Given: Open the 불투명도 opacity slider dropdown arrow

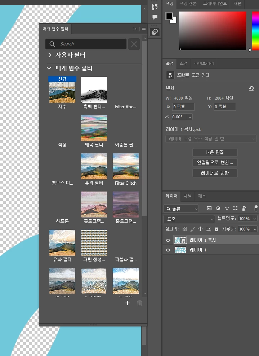Looking at the screenshot, I should tap(255, 219).
